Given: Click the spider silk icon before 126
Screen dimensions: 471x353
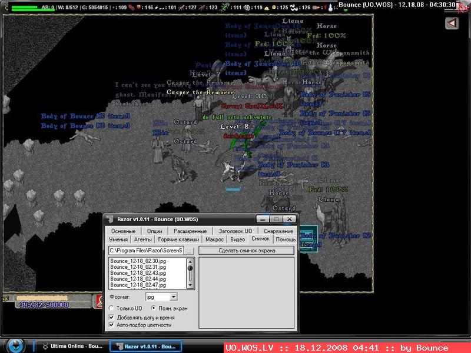Looking at the screenshot, I should coord(294,8).
